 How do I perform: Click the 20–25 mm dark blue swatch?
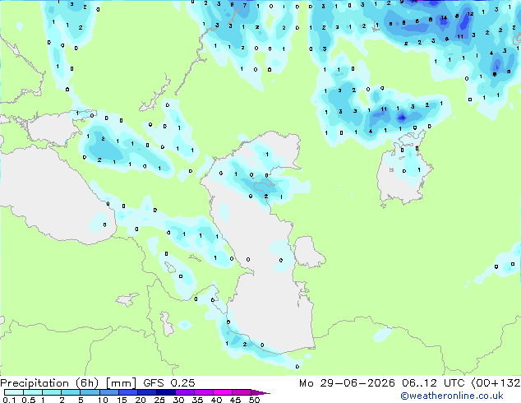[146, 392]
